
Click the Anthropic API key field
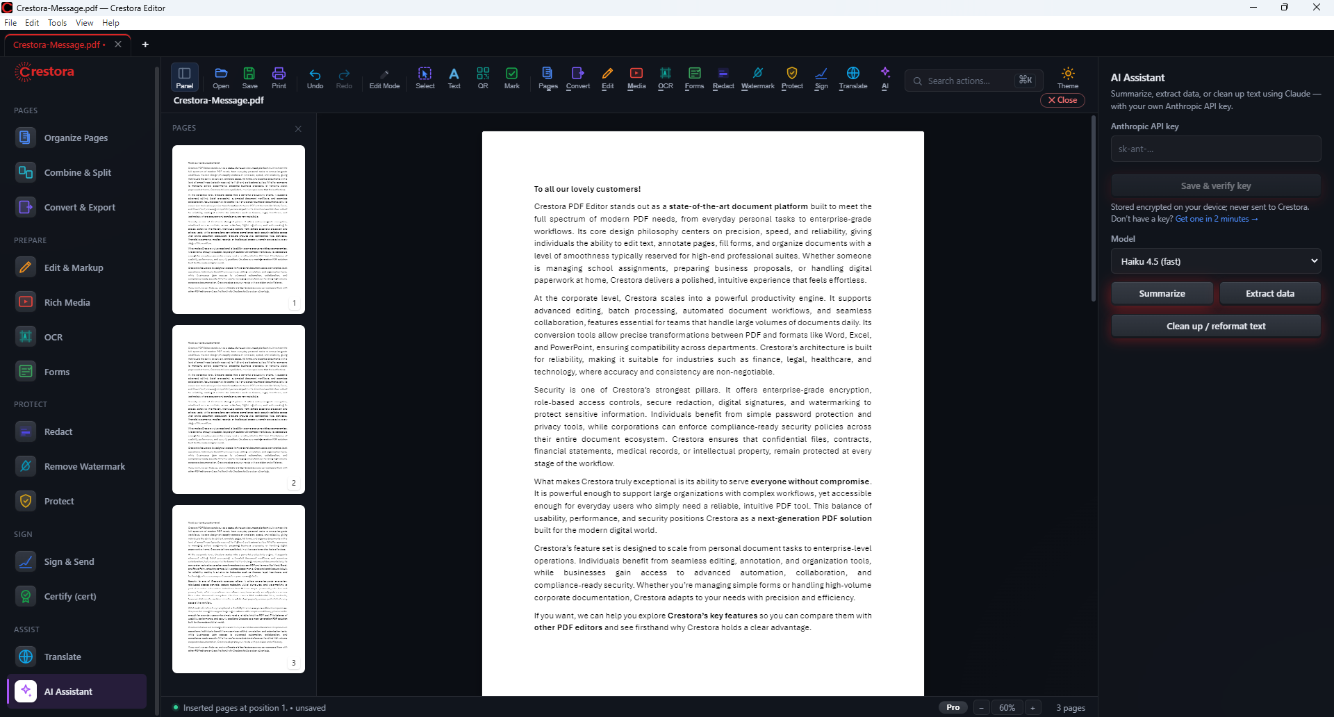click(1215, 149)
